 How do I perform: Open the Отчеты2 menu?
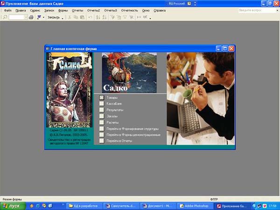click(94, 10)
